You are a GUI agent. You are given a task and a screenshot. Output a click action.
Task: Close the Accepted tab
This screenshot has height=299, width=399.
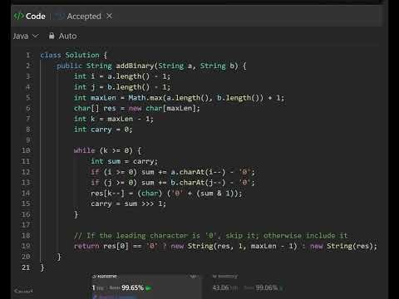point(109,16)
